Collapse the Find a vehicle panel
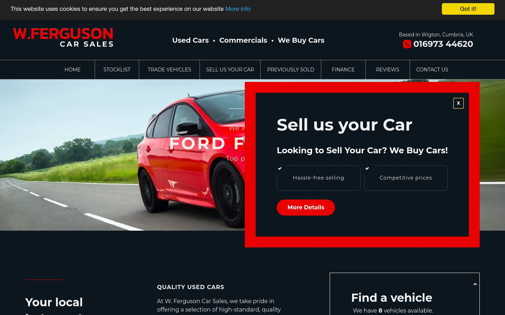The image size is (505, 315). pyautogui.click(x=475, y=284)
